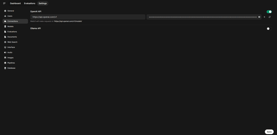Click the Save button
The height and width of the screenshot is (135, 277).
269,132
